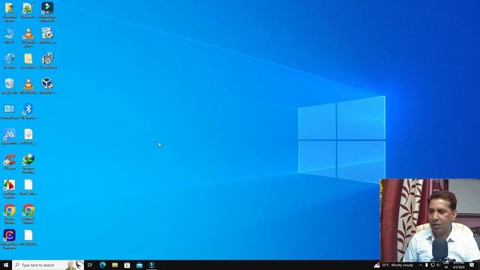
Task: Open Microsoft Store from the taskbar
Action: tap(127, 265)
